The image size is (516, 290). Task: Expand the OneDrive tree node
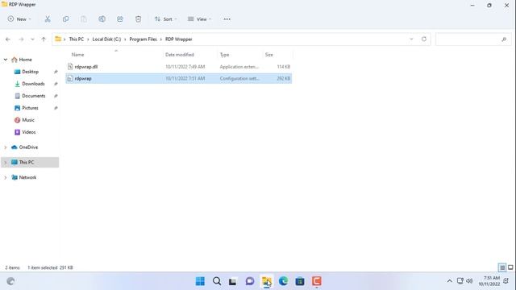(x=6, y=147)
